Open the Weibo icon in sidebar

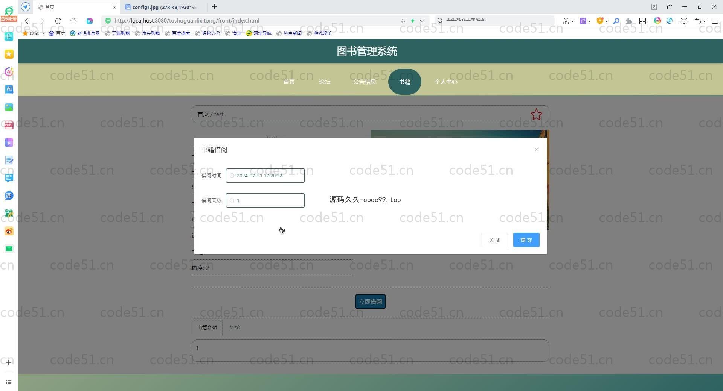click(x=9, y=231)
